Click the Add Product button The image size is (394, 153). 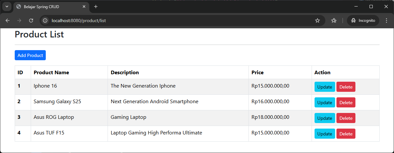(x=30, y=55)
